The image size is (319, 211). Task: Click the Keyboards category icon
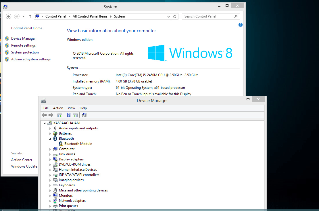[55, 185]
